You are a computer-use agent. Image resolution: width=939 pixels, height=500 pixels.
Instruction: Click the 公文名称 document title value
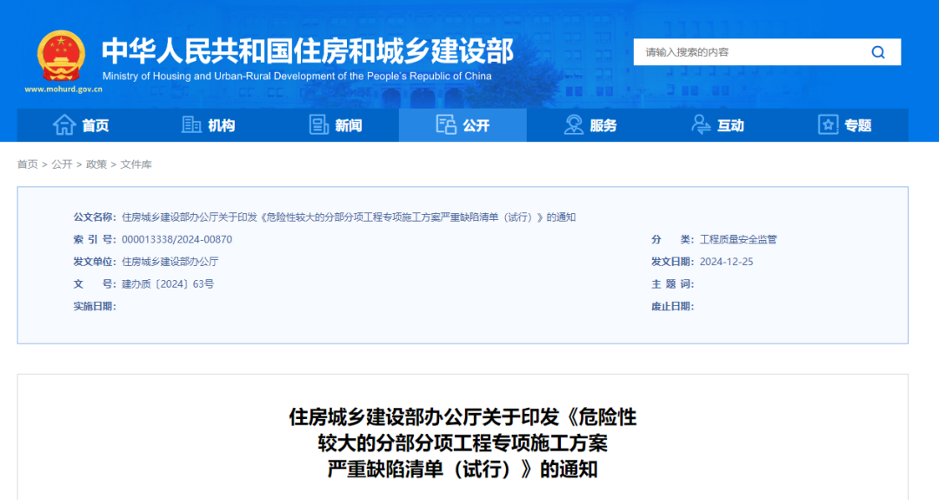pyautogui.click(x=349, y=217)
